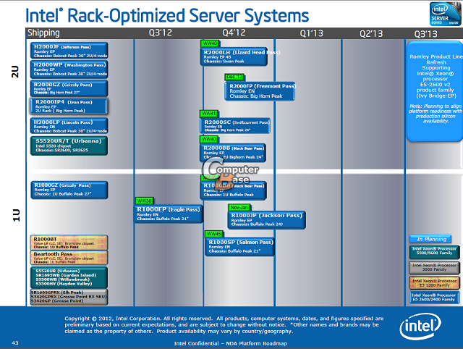Click the WW40 tag above R2000BB
The width and height of the screenshot is (463, 349).
coord(209,139)
